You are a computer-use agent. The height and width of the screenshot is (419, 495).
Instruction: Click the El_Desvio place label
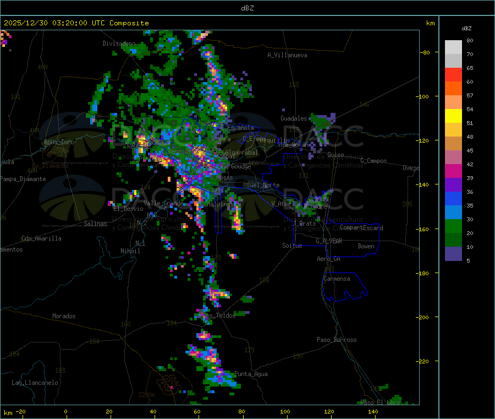128,209
